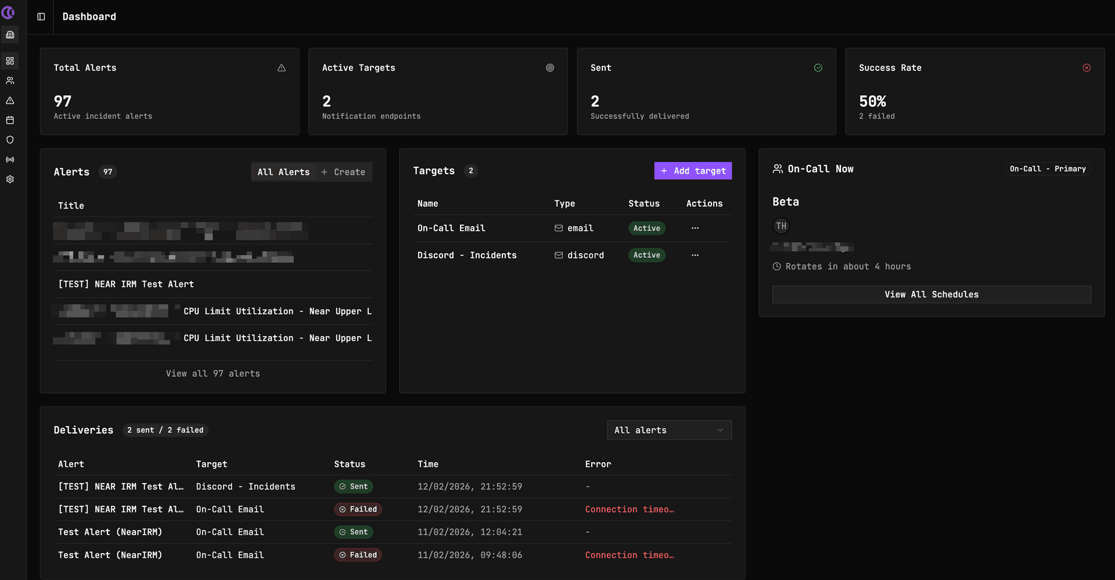
Task: Open the Alerts section via the warning triangle icon
Action: 10,100
